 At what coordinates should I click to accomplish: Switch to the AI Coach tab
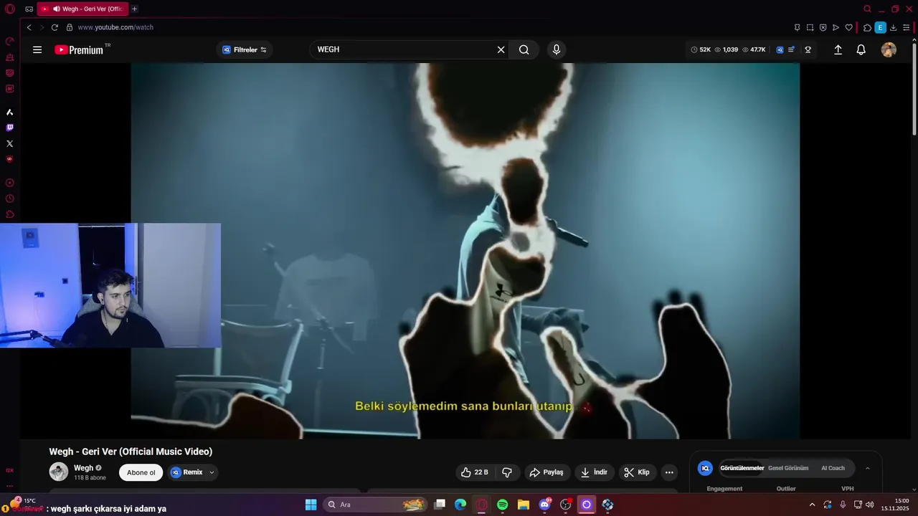[x=833, y=468]
